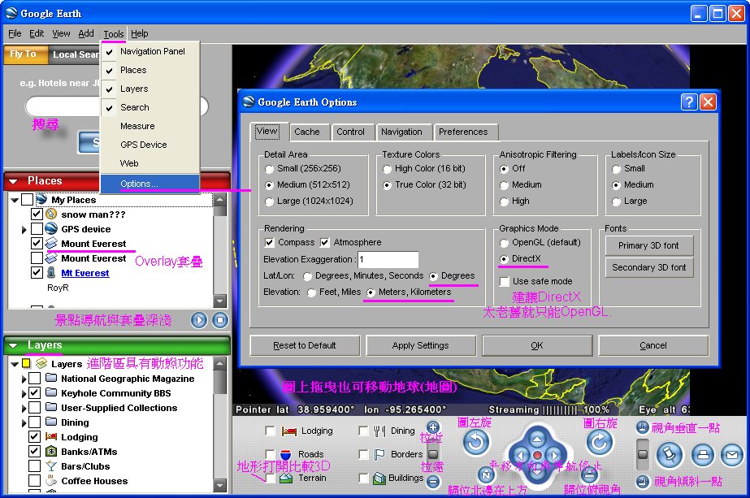
Task: Select OpenGL (default) graphics mode
Action: coord(504,243)
